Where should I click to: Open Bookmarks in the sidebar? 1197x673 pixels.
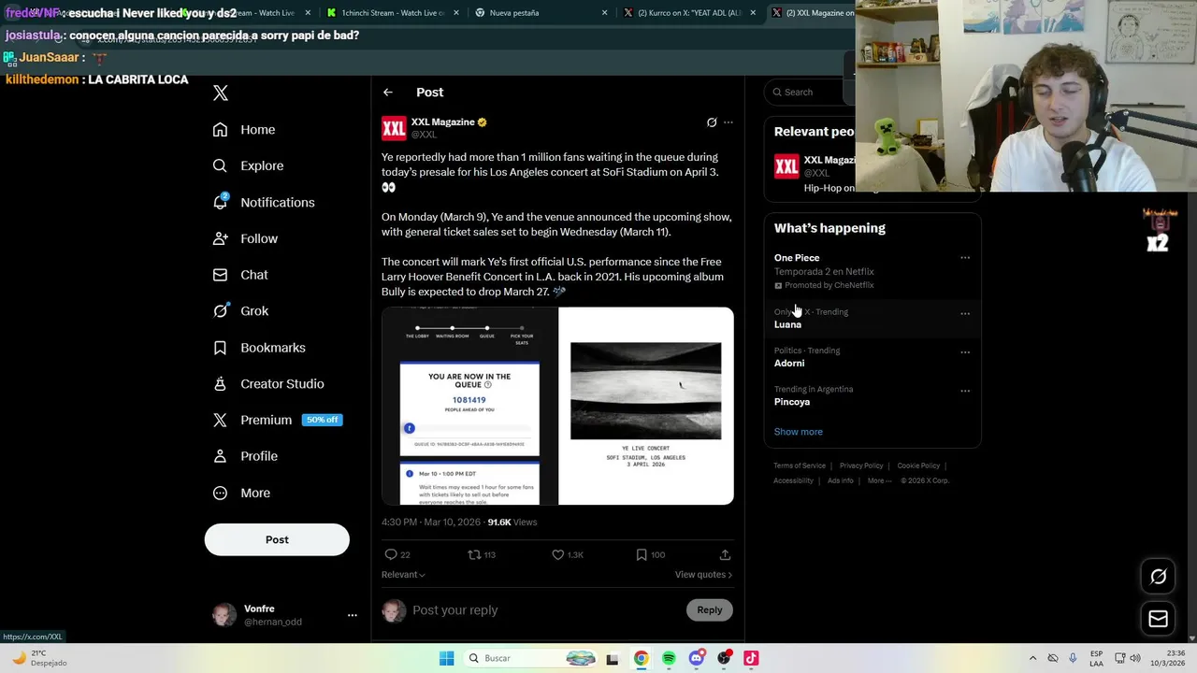pos(259,348)
